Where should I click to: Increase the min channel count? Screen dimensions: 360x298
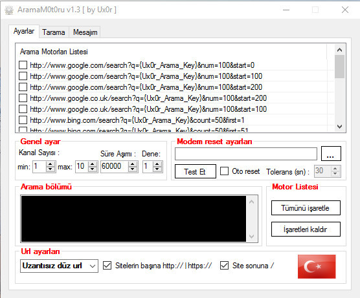click(51, 164)
